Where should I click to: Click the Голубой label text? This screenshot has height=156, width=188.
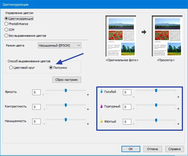click(110, 92)
